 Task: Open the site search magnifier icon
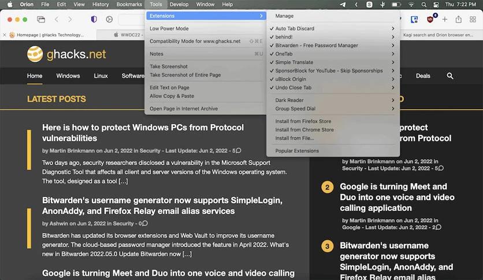tap(449, 76)
